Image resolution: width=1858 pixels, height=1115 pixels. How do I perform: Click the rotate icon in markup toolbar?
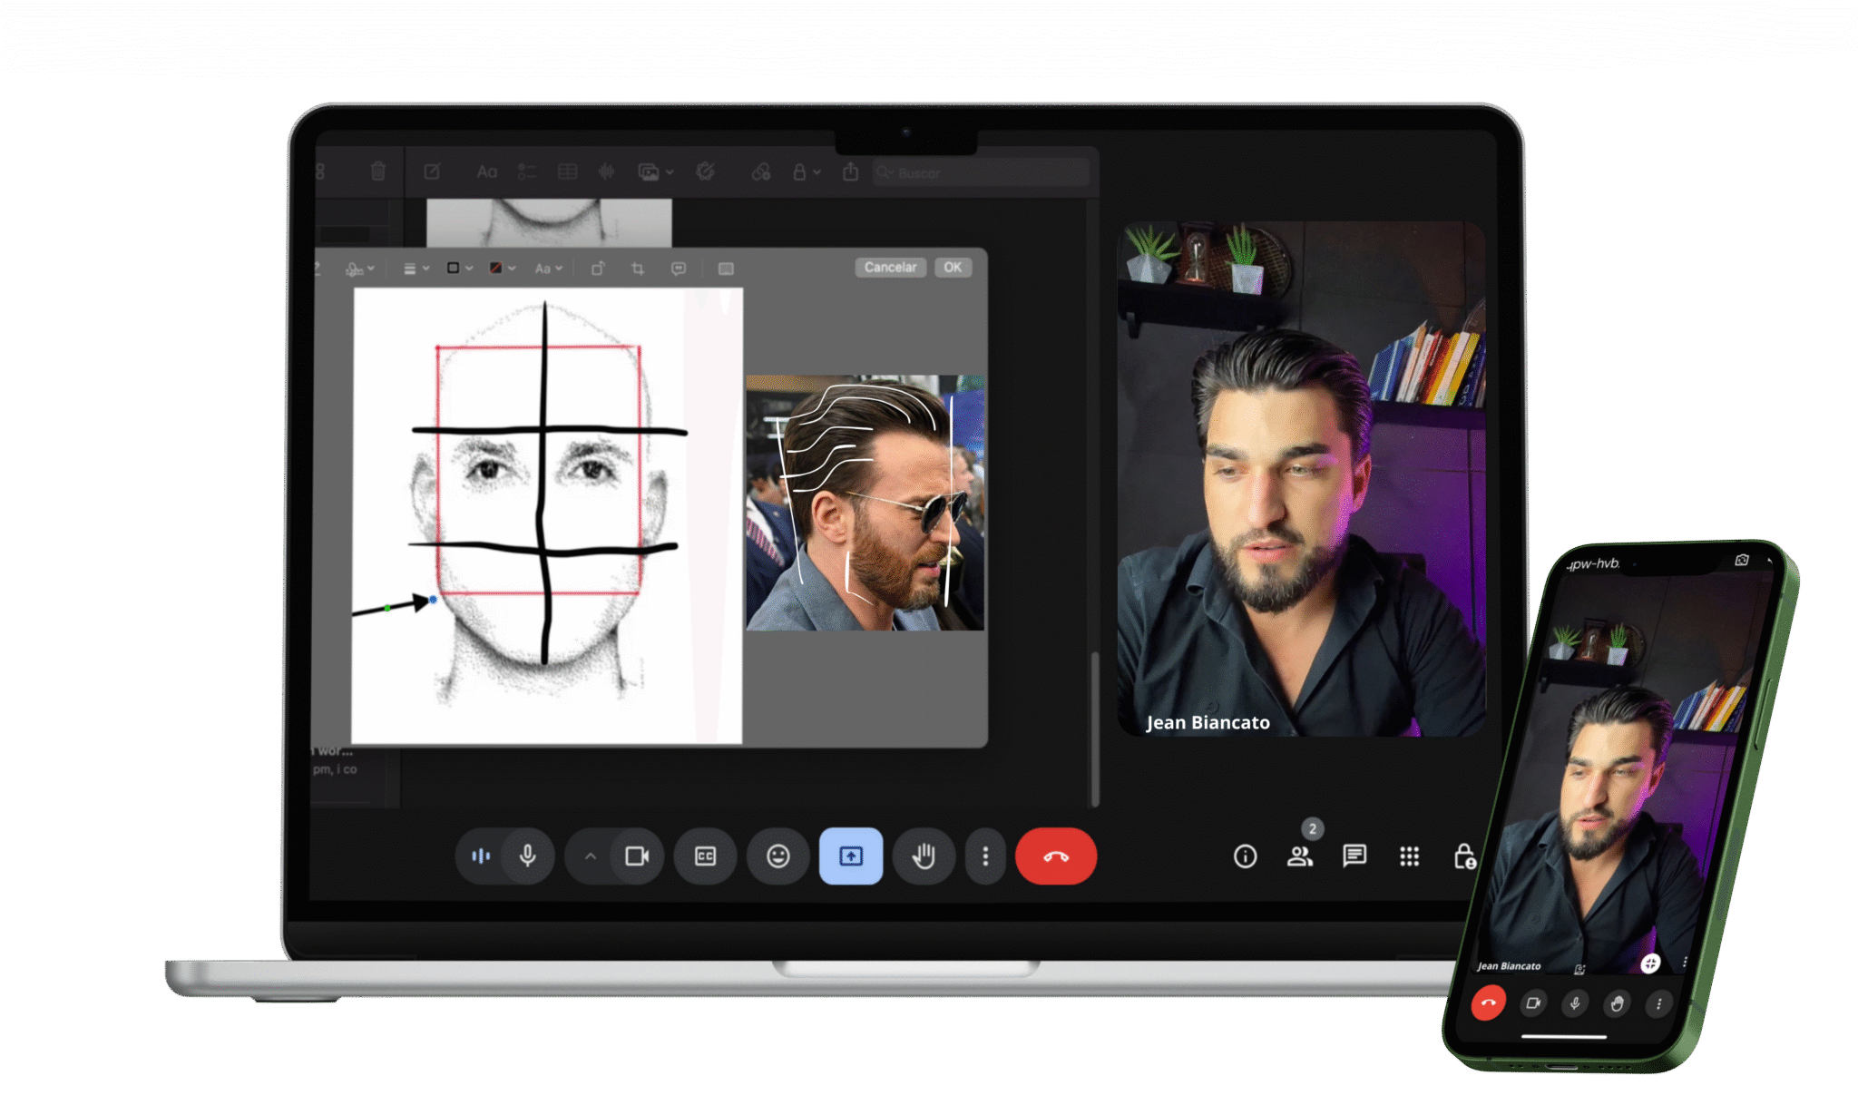(598, 269)
